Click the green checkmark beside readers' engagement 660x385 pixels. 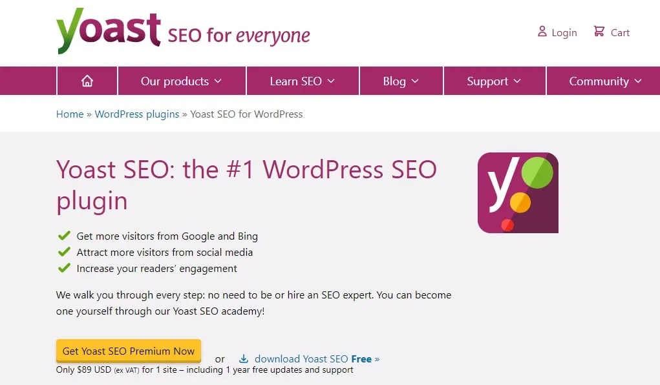pyautogui.click(x=64, y=268)
